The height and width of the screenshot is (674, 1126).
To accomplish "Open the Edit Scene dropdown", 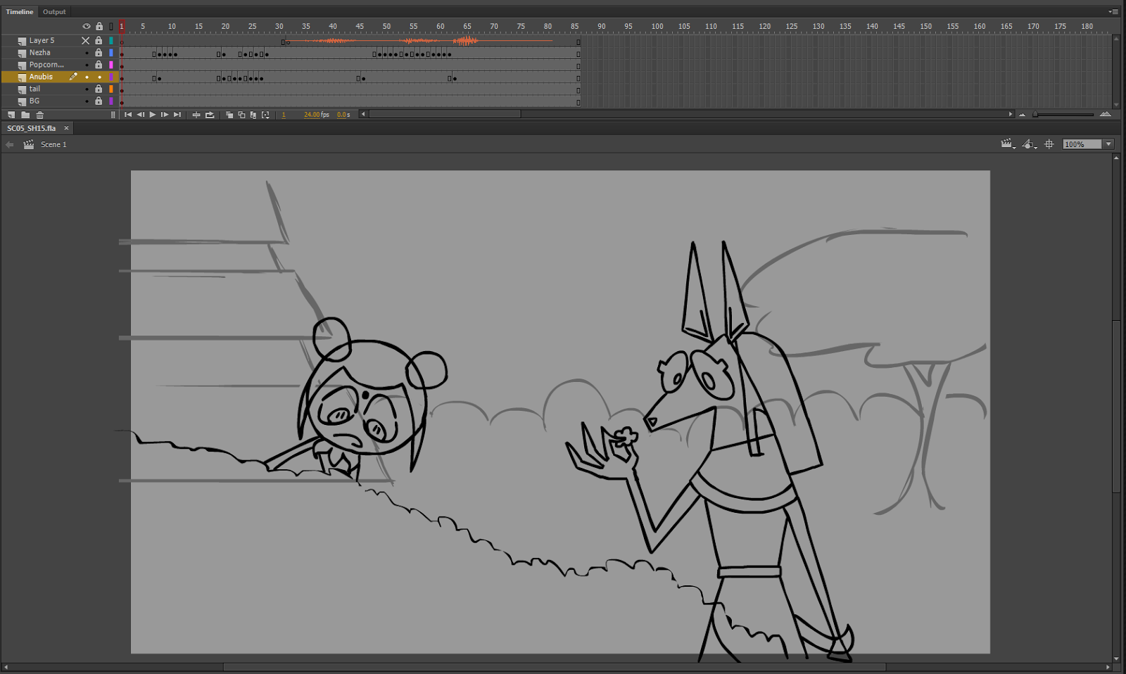I will click(1008, 144).
